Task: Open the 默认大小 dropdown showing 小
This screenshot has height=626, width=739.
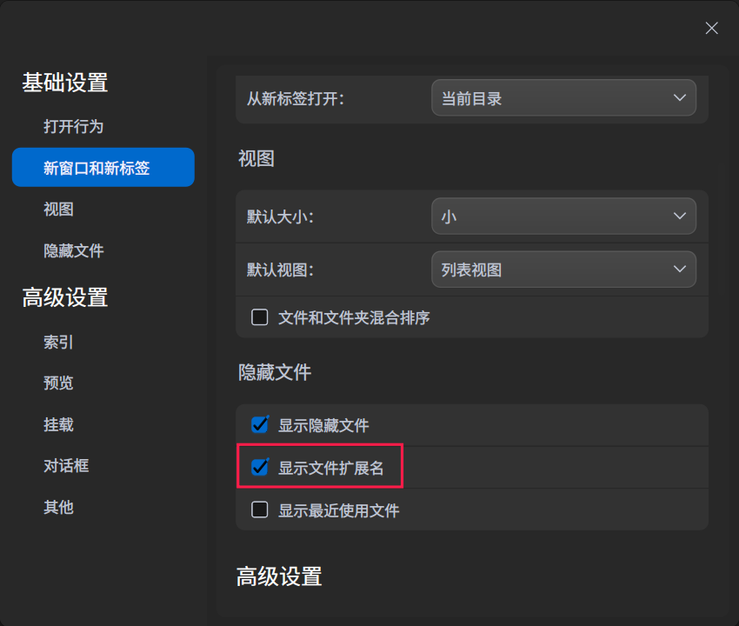Action: tap(563, 216)
